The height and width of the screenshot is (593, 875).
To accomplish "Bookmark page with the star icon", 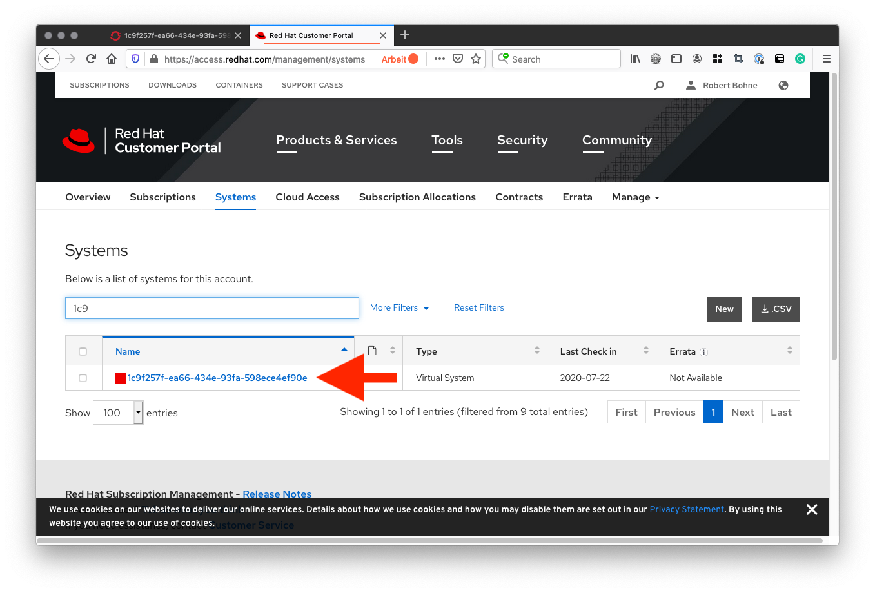I will pyautogui.click(x=476, y=59).
